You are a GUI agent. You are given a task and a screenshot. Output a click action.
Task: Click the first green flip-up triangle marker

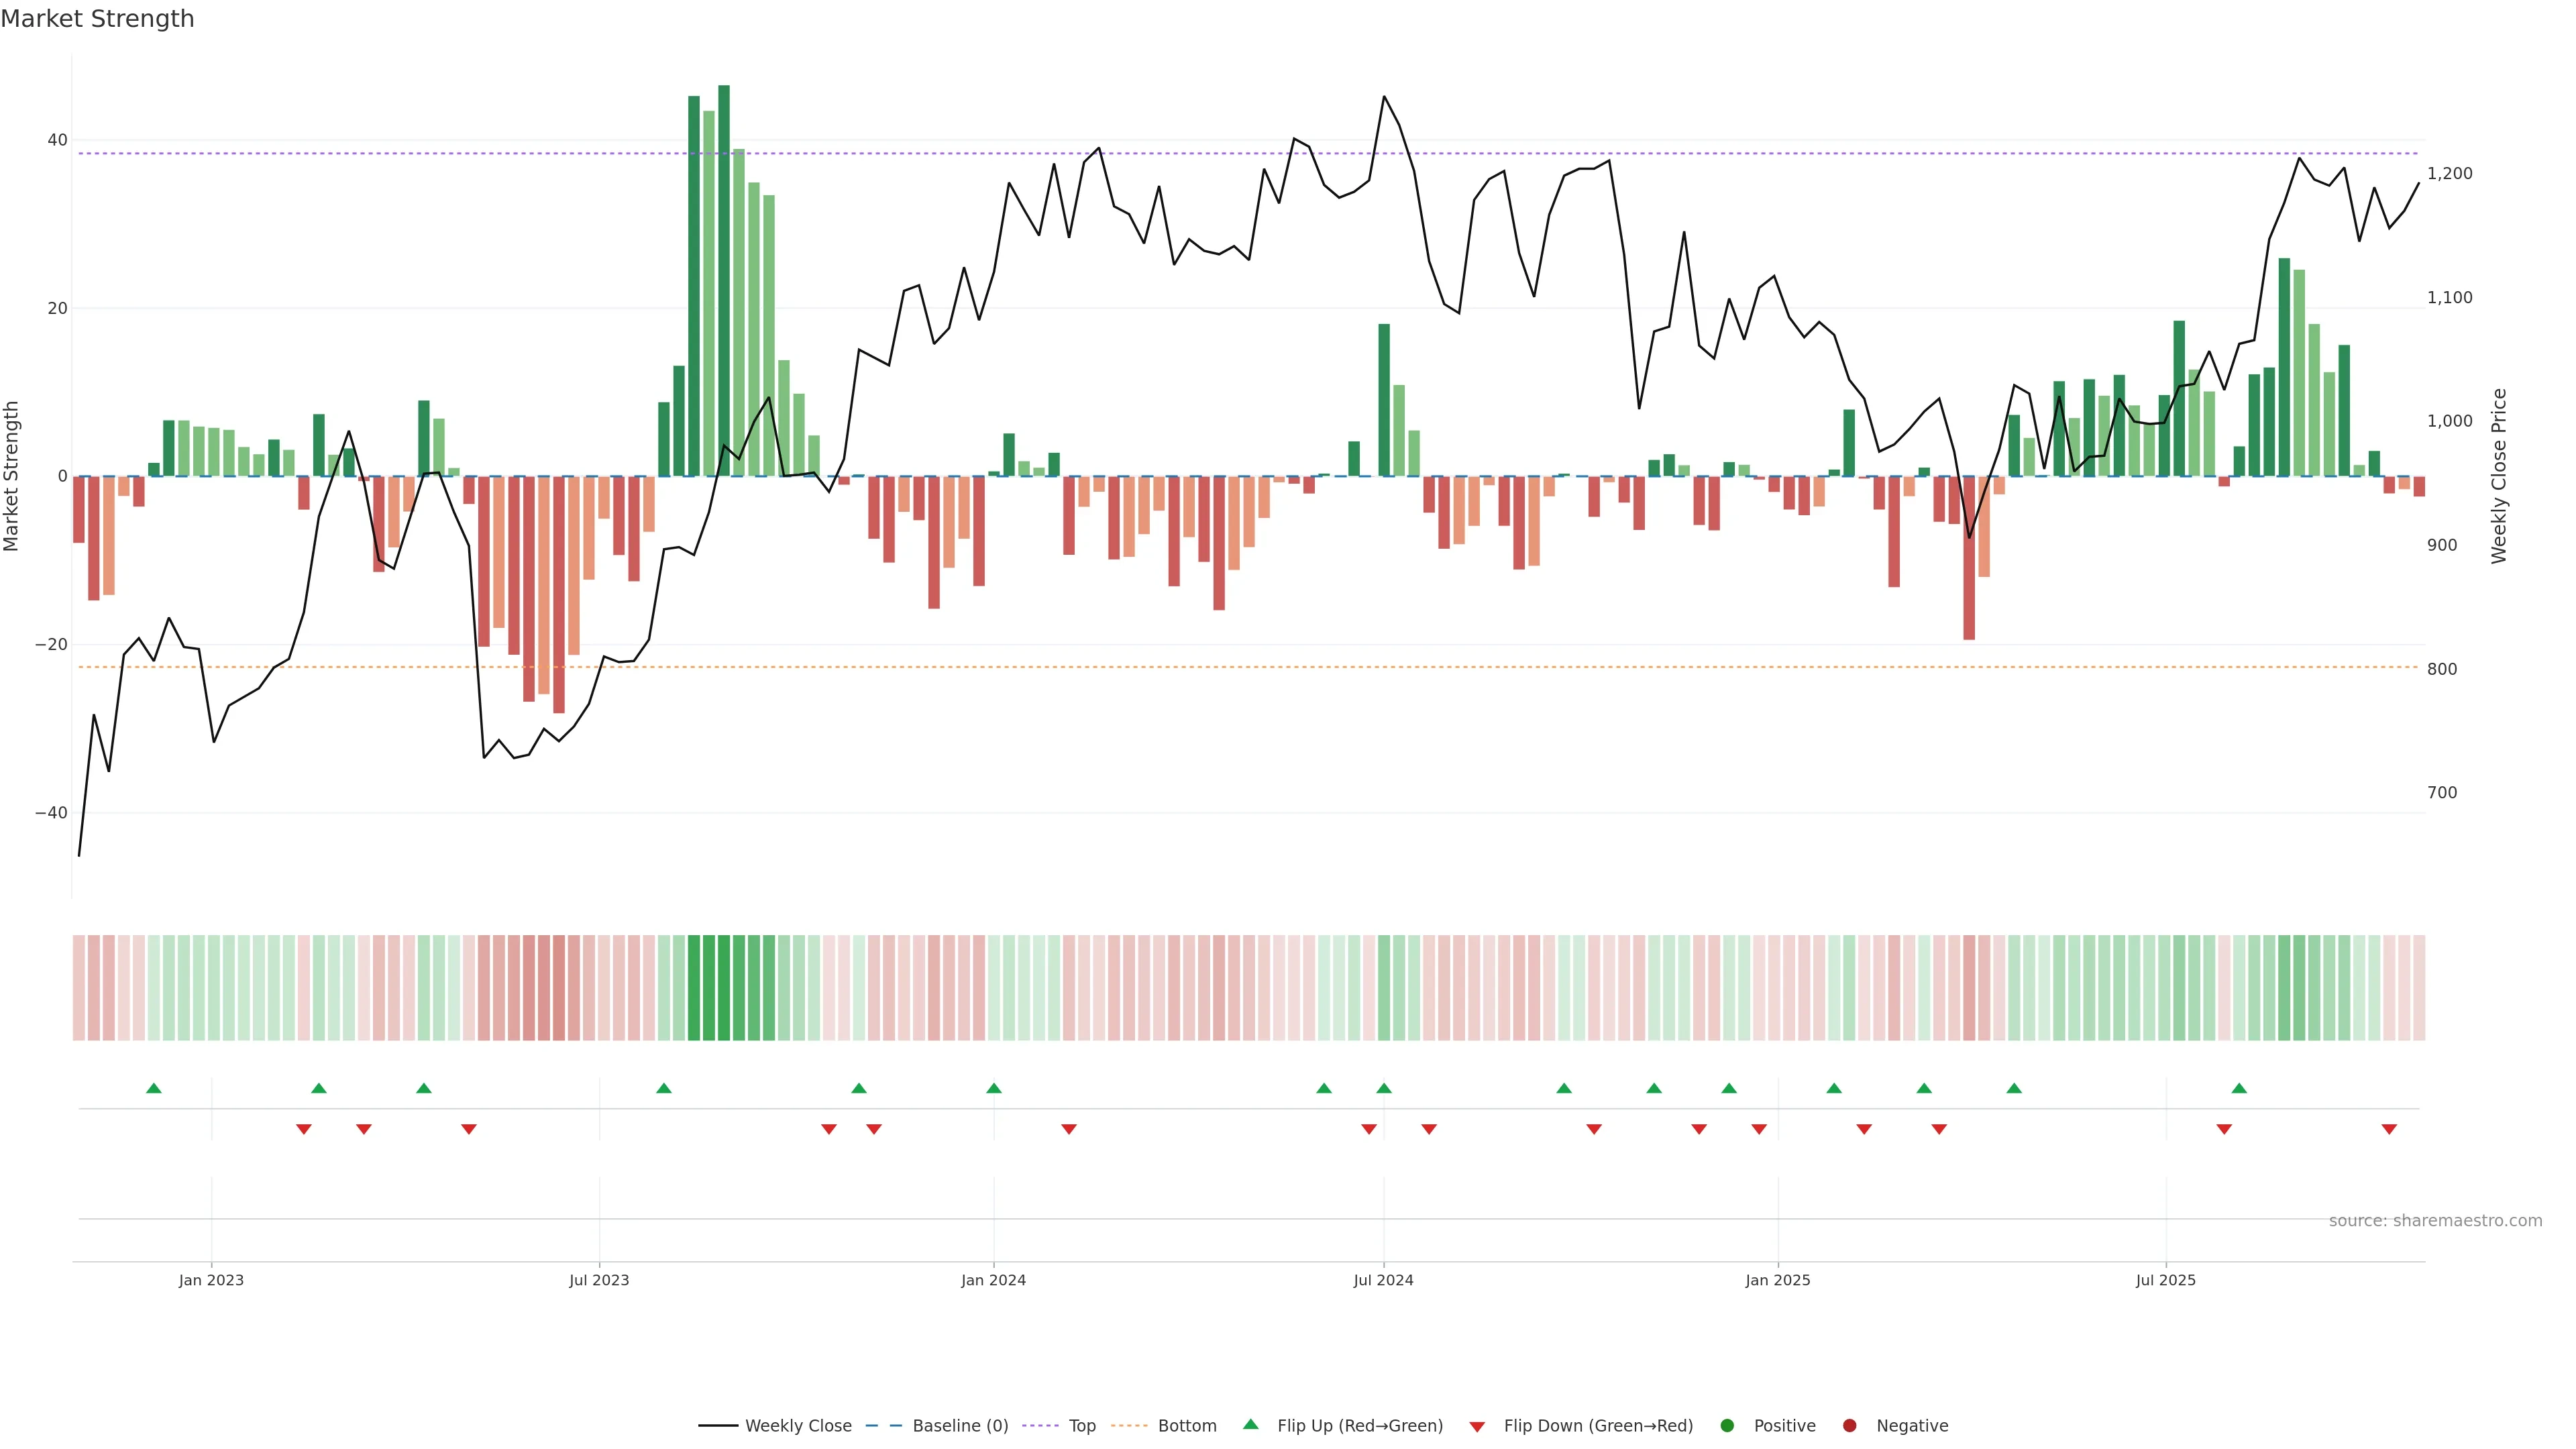pos(154,1088)
